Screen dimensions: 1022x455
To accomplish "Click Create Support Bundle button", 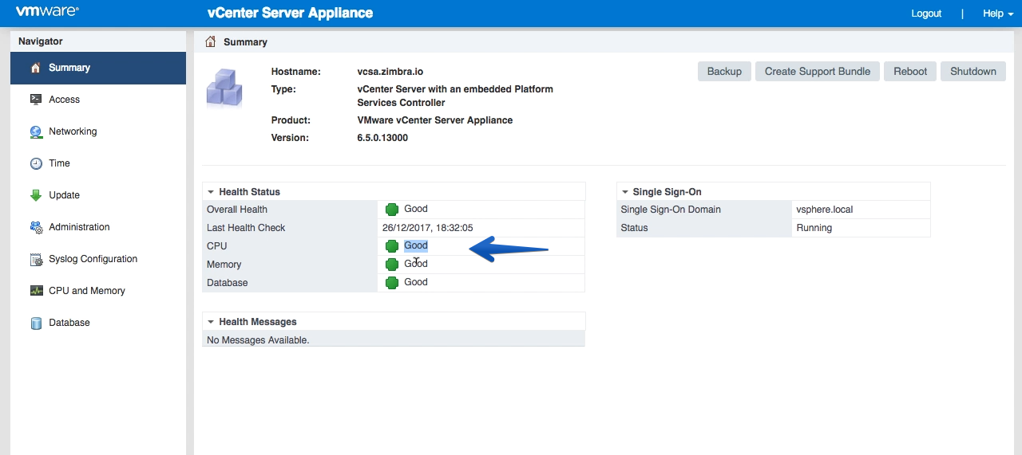I will (x=818, y=71).
